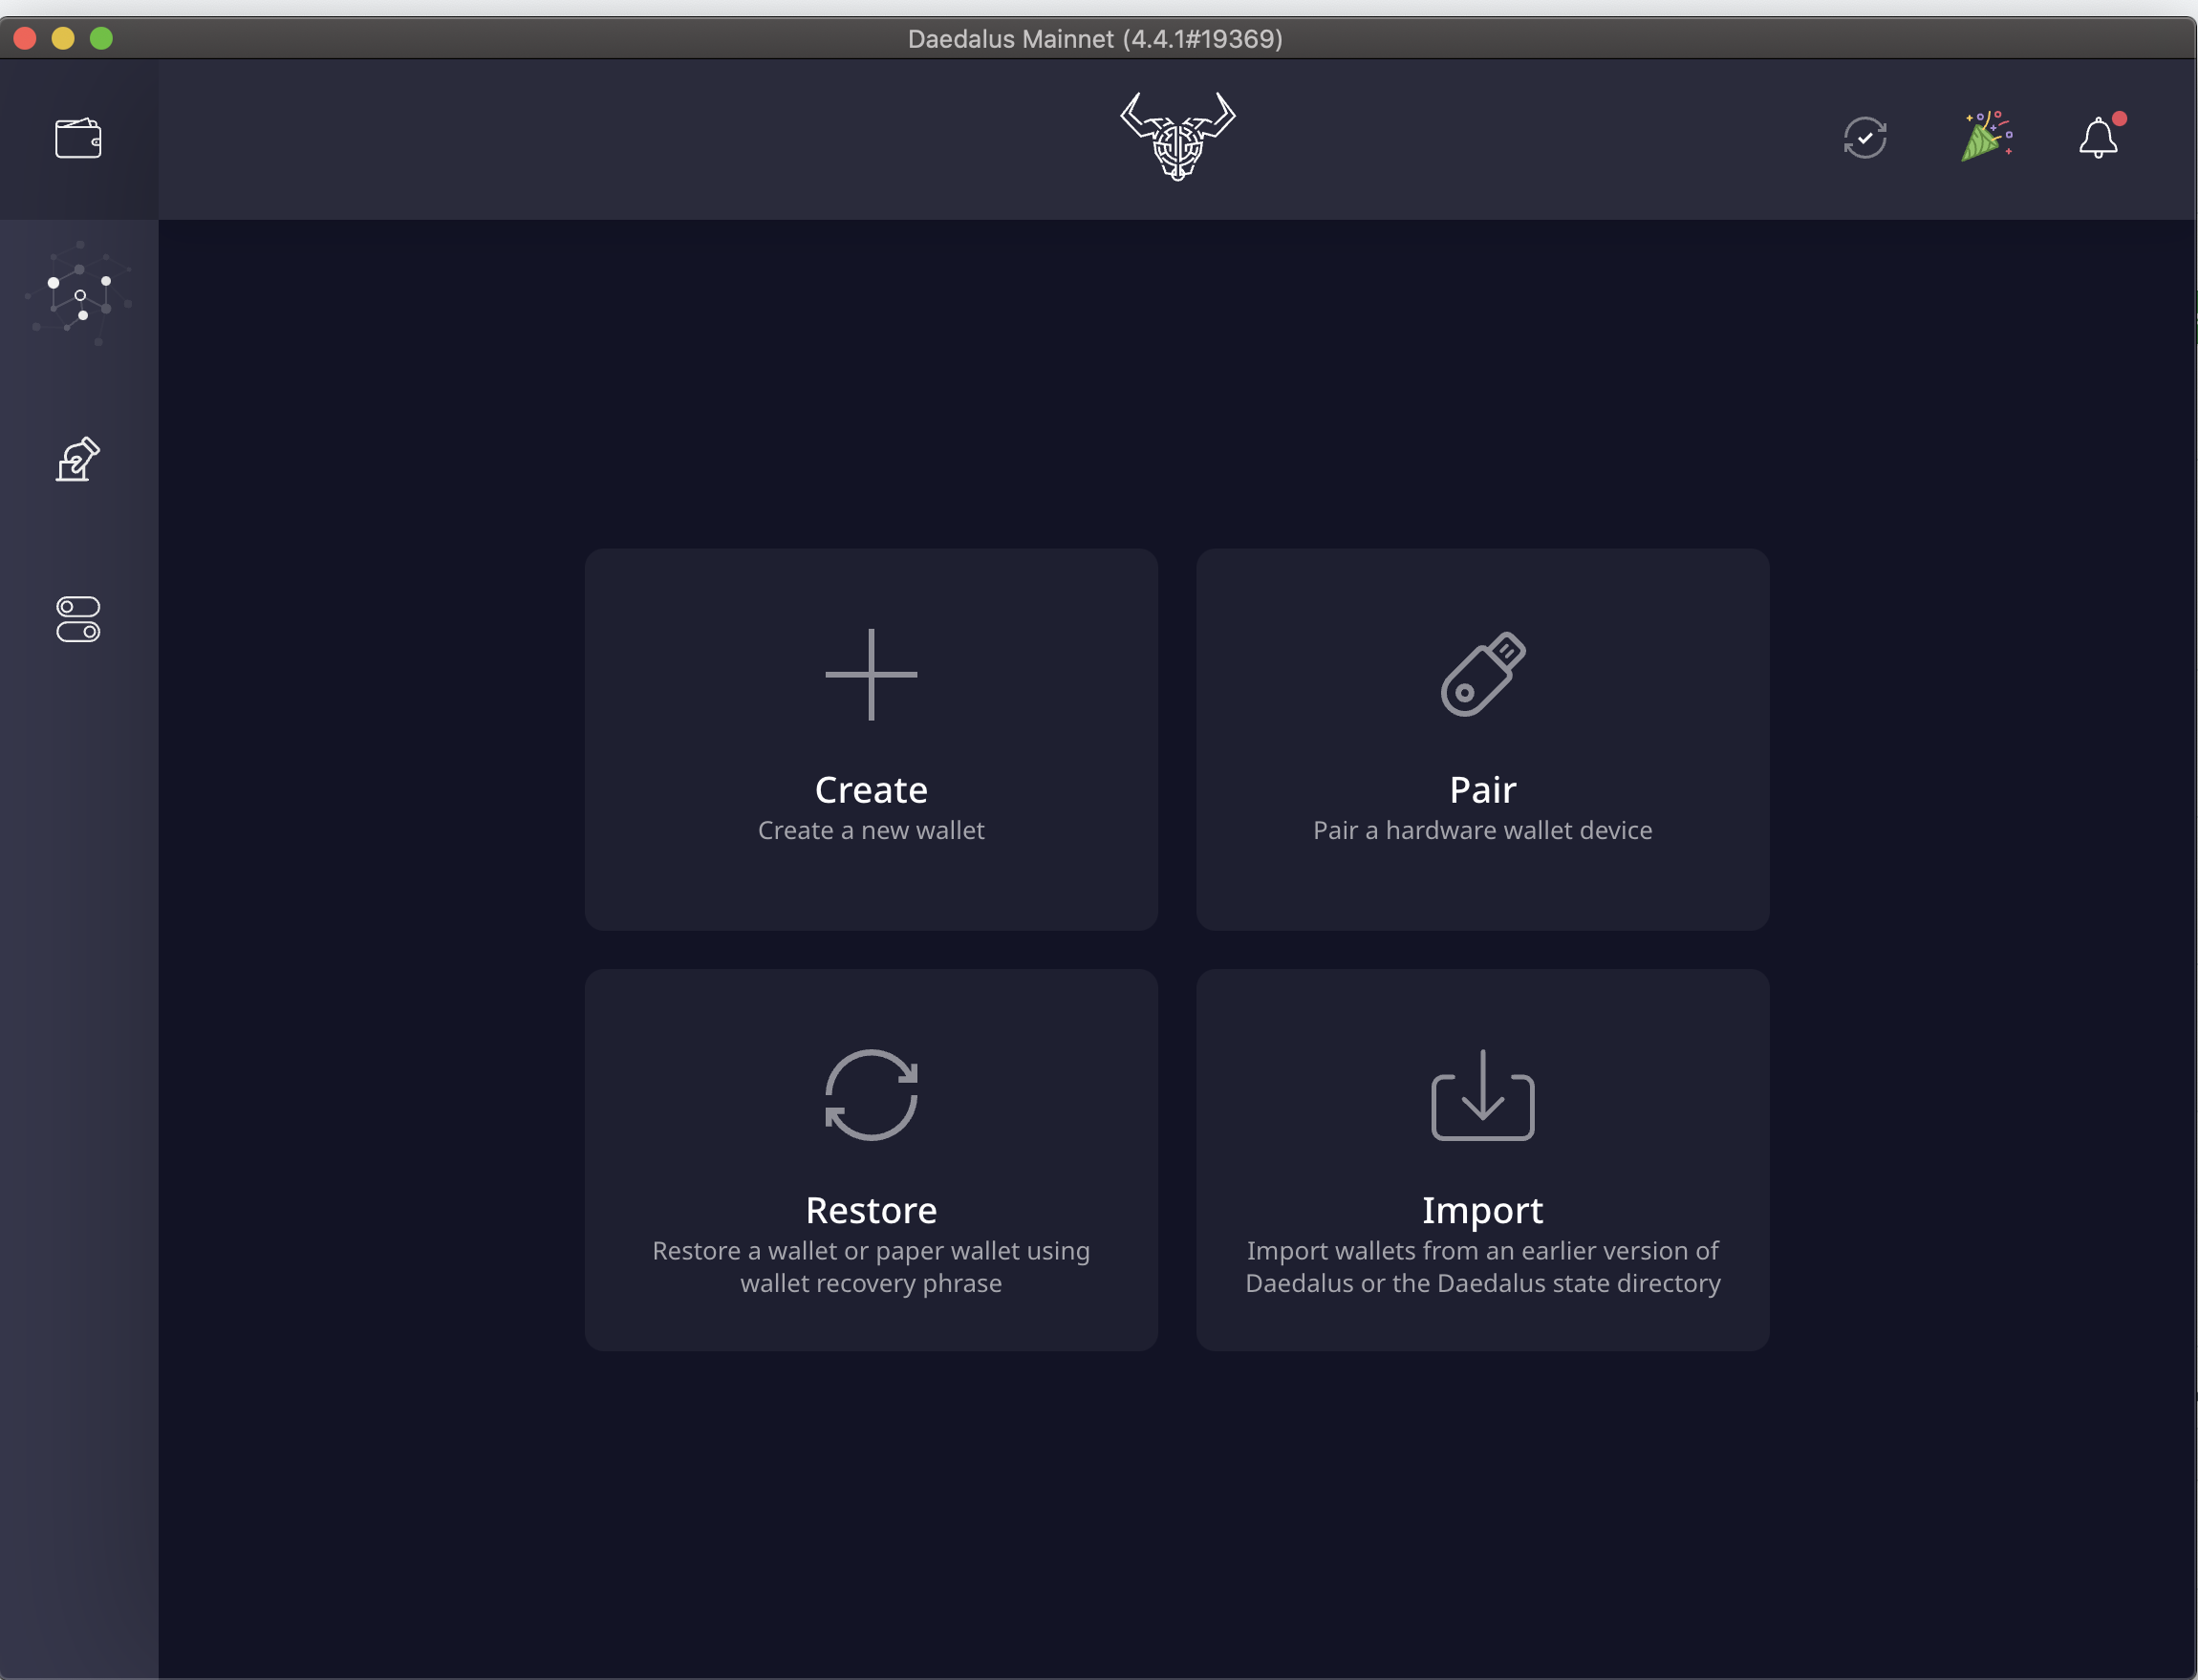Restore a wallet using recovery phrase
This screenshot has height=1680, width=2198.
[x=871, y=1158]
